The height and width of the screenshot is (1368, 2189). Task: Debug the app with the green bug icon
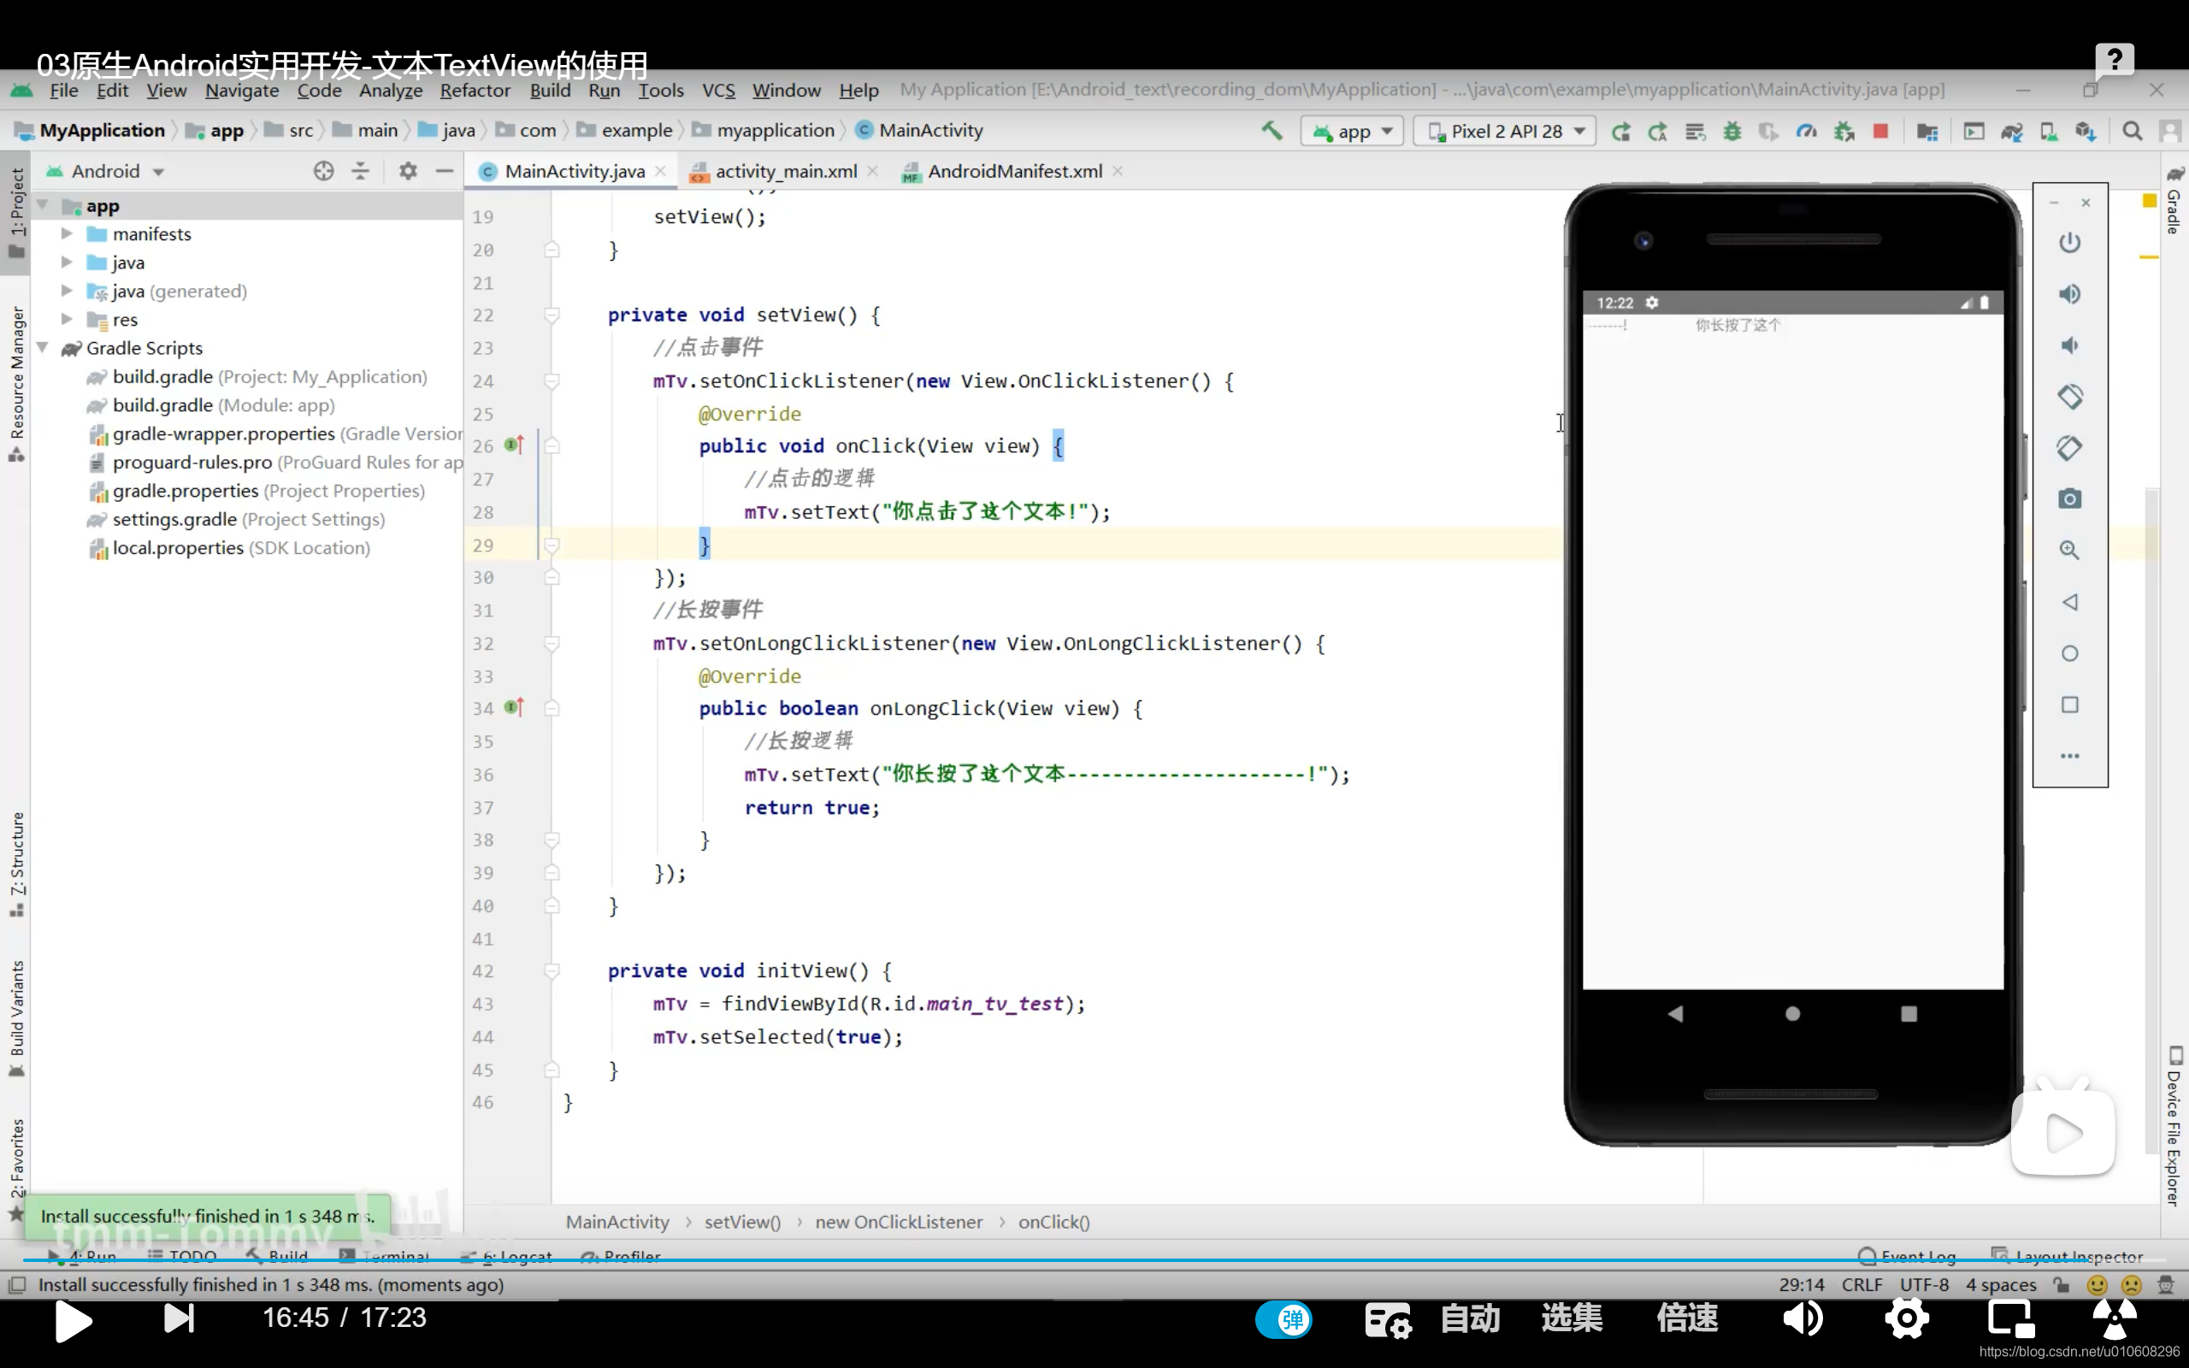[1732, 131]
